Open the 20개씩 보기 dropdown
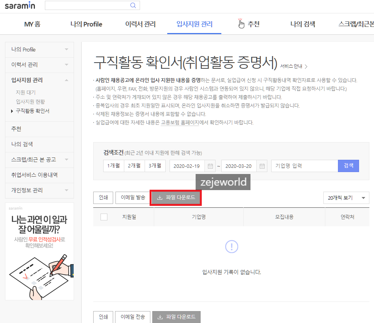374x323 pixels. click(346, 198)
